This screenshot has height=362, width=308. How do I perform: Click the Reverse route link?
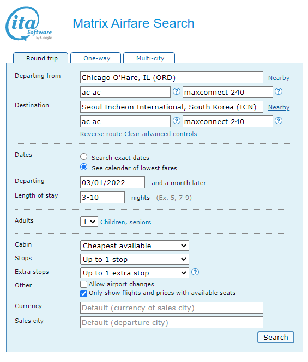101,134
